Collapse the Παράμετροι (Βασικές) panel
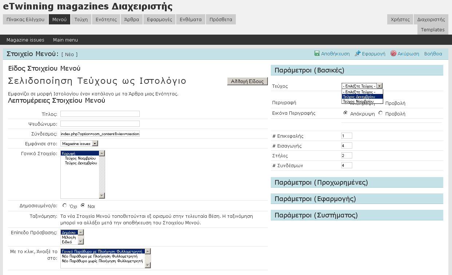Viewport: 452px width, 275px height. [x=357, y=70]
